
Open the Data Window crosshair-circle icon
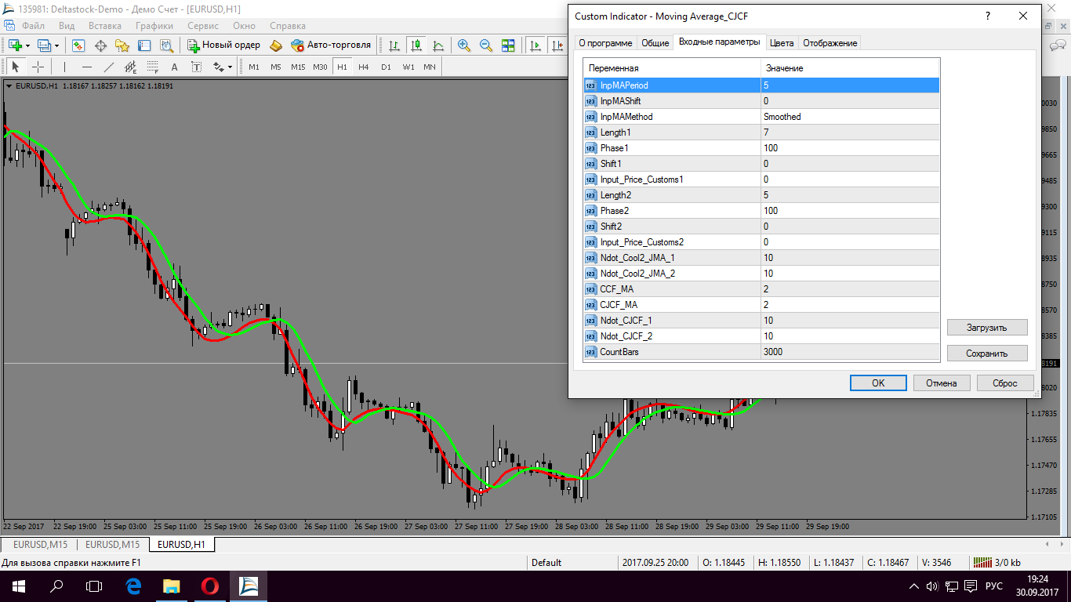point(100,45)
